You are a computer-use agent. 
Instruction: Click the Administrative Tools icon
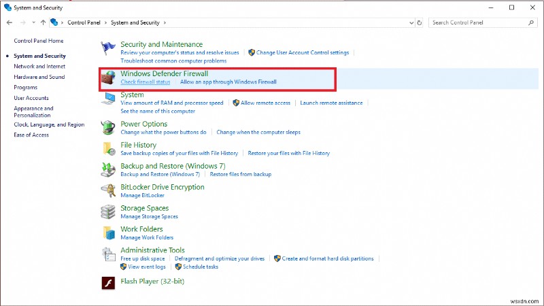[x=108, y=254]
